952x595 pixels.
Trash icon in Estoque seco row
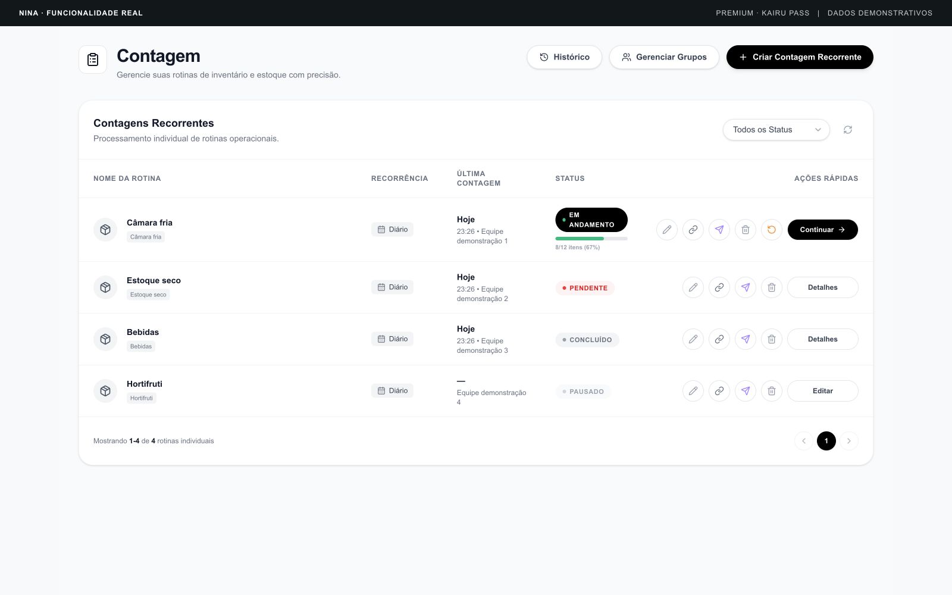pyautogui.click(x=772, y=287)
